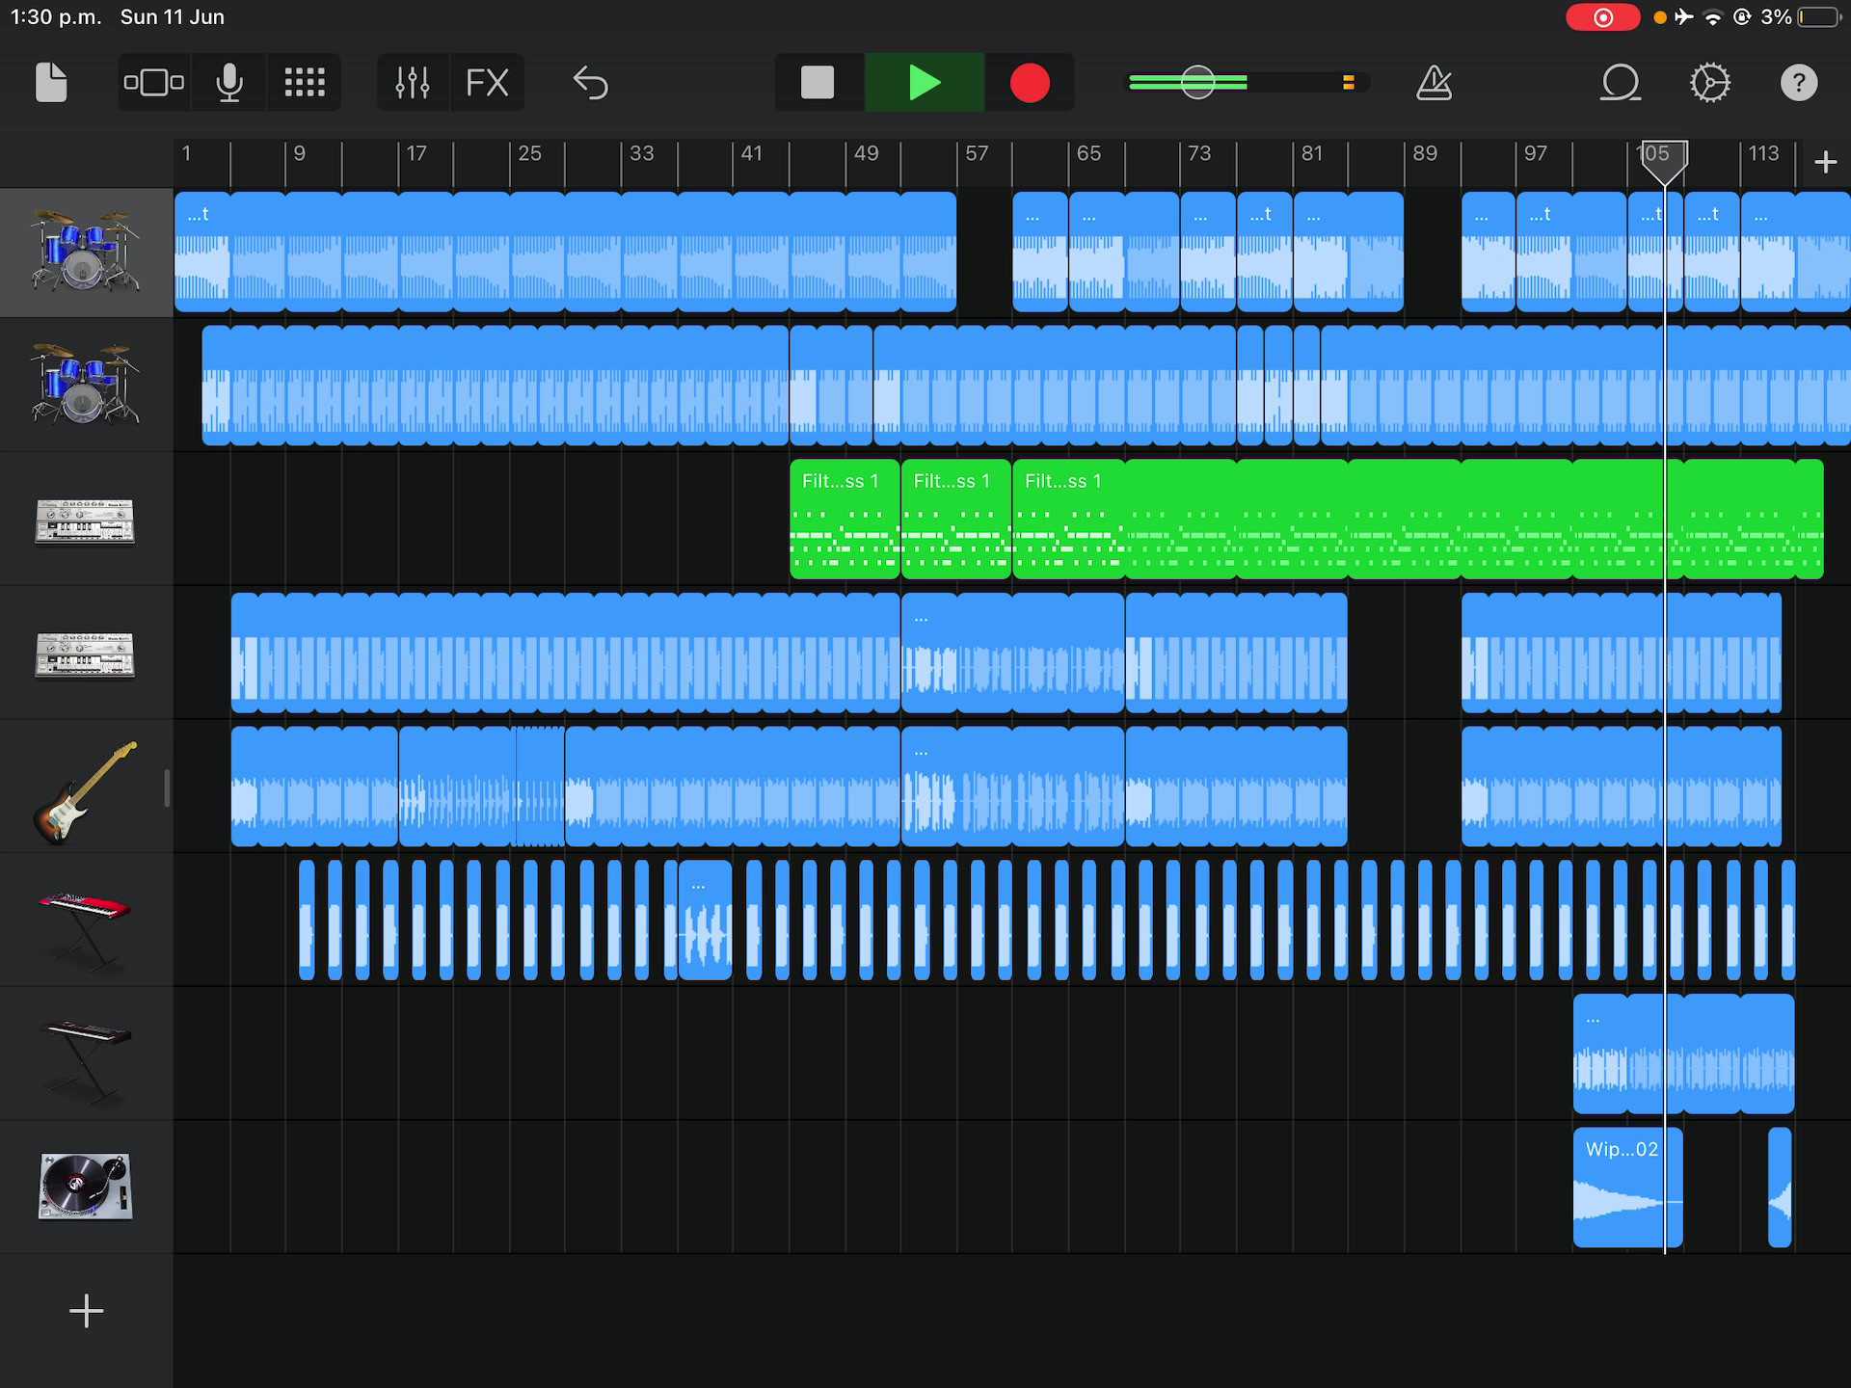This screenshot has height=1388, width=1851.
Task: Add a new track with plus button
Action: point(87,1311)
